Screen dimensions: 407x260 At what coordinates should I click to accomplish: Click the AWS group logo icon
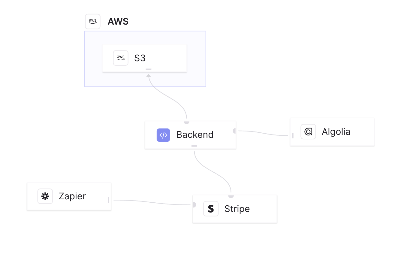click(93, 21)
